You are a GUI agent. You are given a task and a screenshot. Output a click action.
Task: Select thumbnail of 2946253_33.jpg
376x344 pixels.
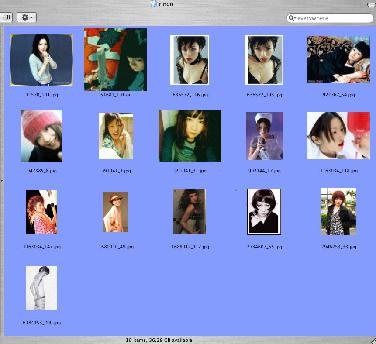coord(338,212)
